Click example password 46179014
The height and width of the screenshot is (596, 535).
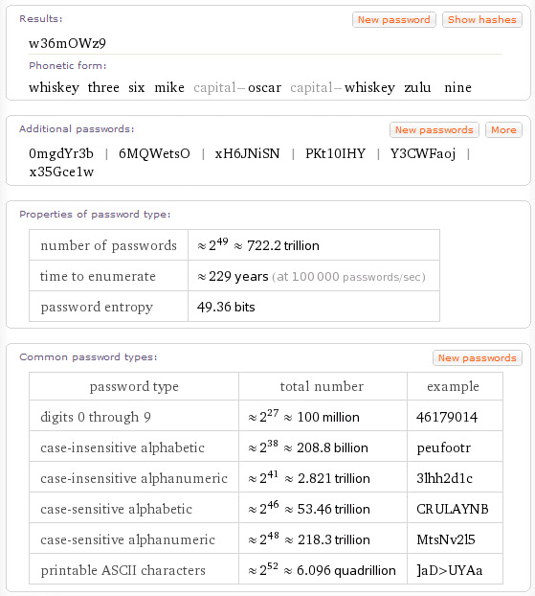pyautogui.click(x=447, y=417)
